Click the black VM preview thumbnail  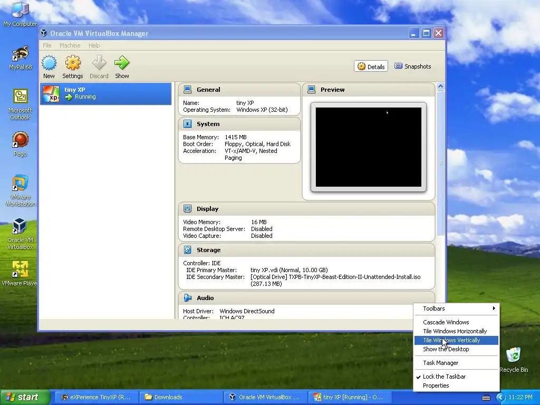coord(369,147)
